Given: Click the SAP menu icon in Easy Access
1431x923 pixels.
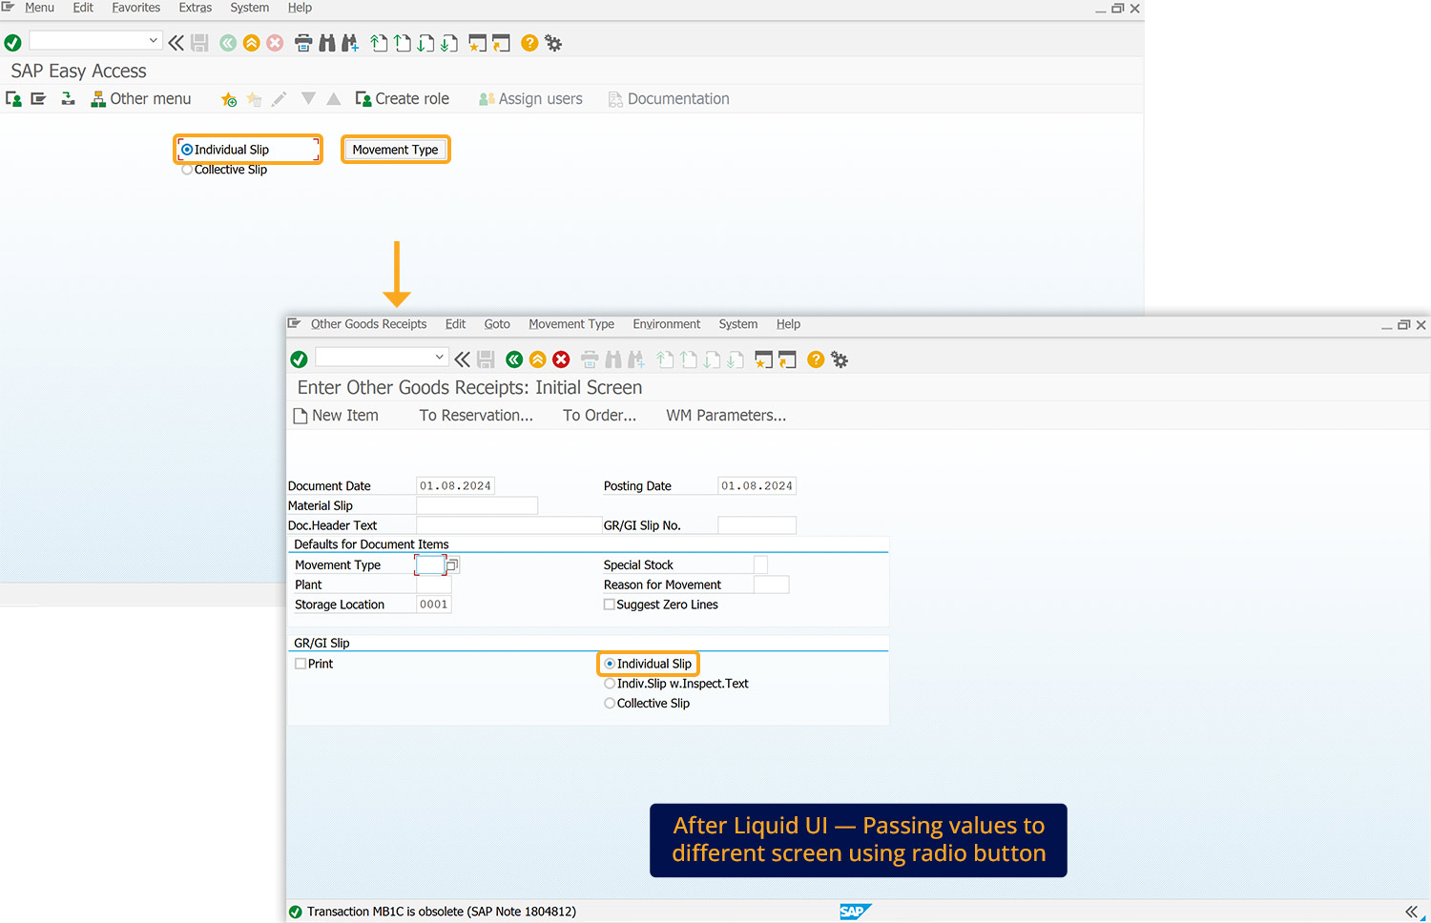Looking at the screenshot, I should point(38,99).
